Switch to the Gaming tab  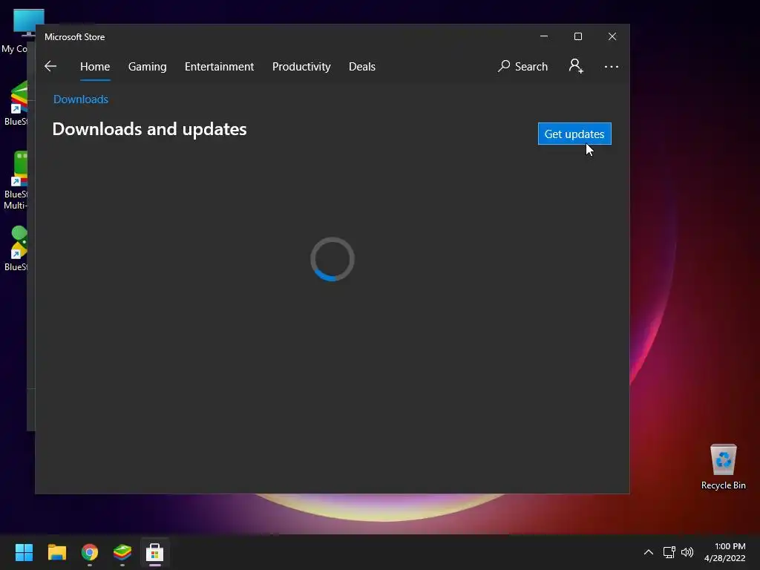148,66
